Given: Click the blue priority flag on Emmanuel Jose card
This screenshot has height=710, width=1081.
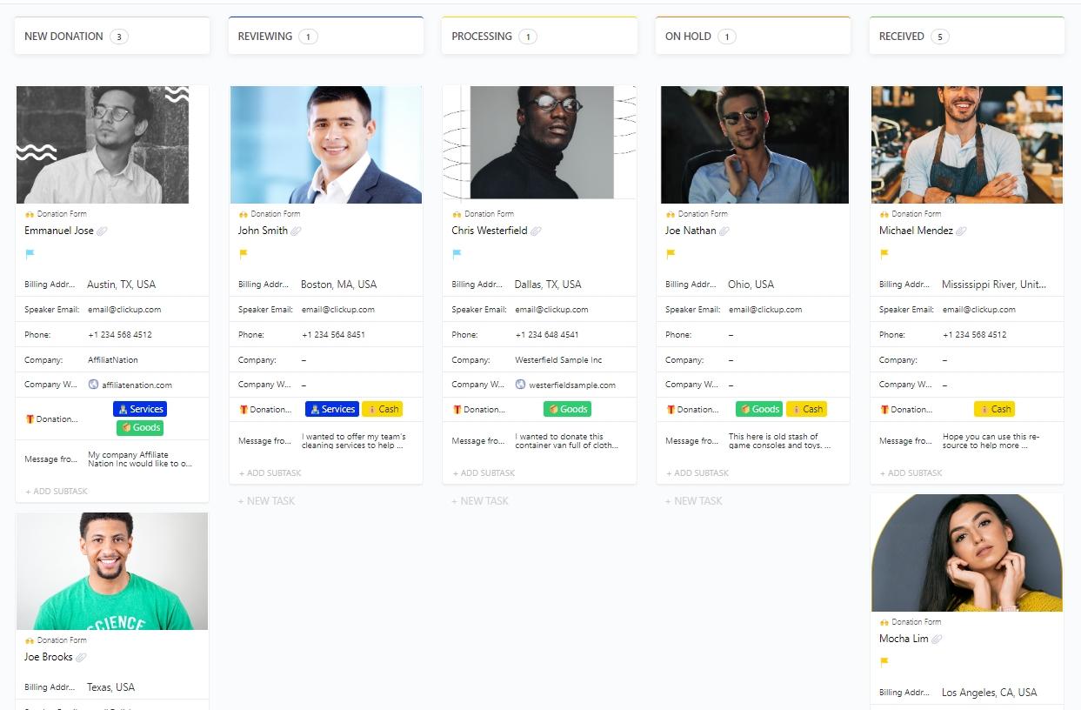Looking at the screenshot, I should [x=30, y=255].
